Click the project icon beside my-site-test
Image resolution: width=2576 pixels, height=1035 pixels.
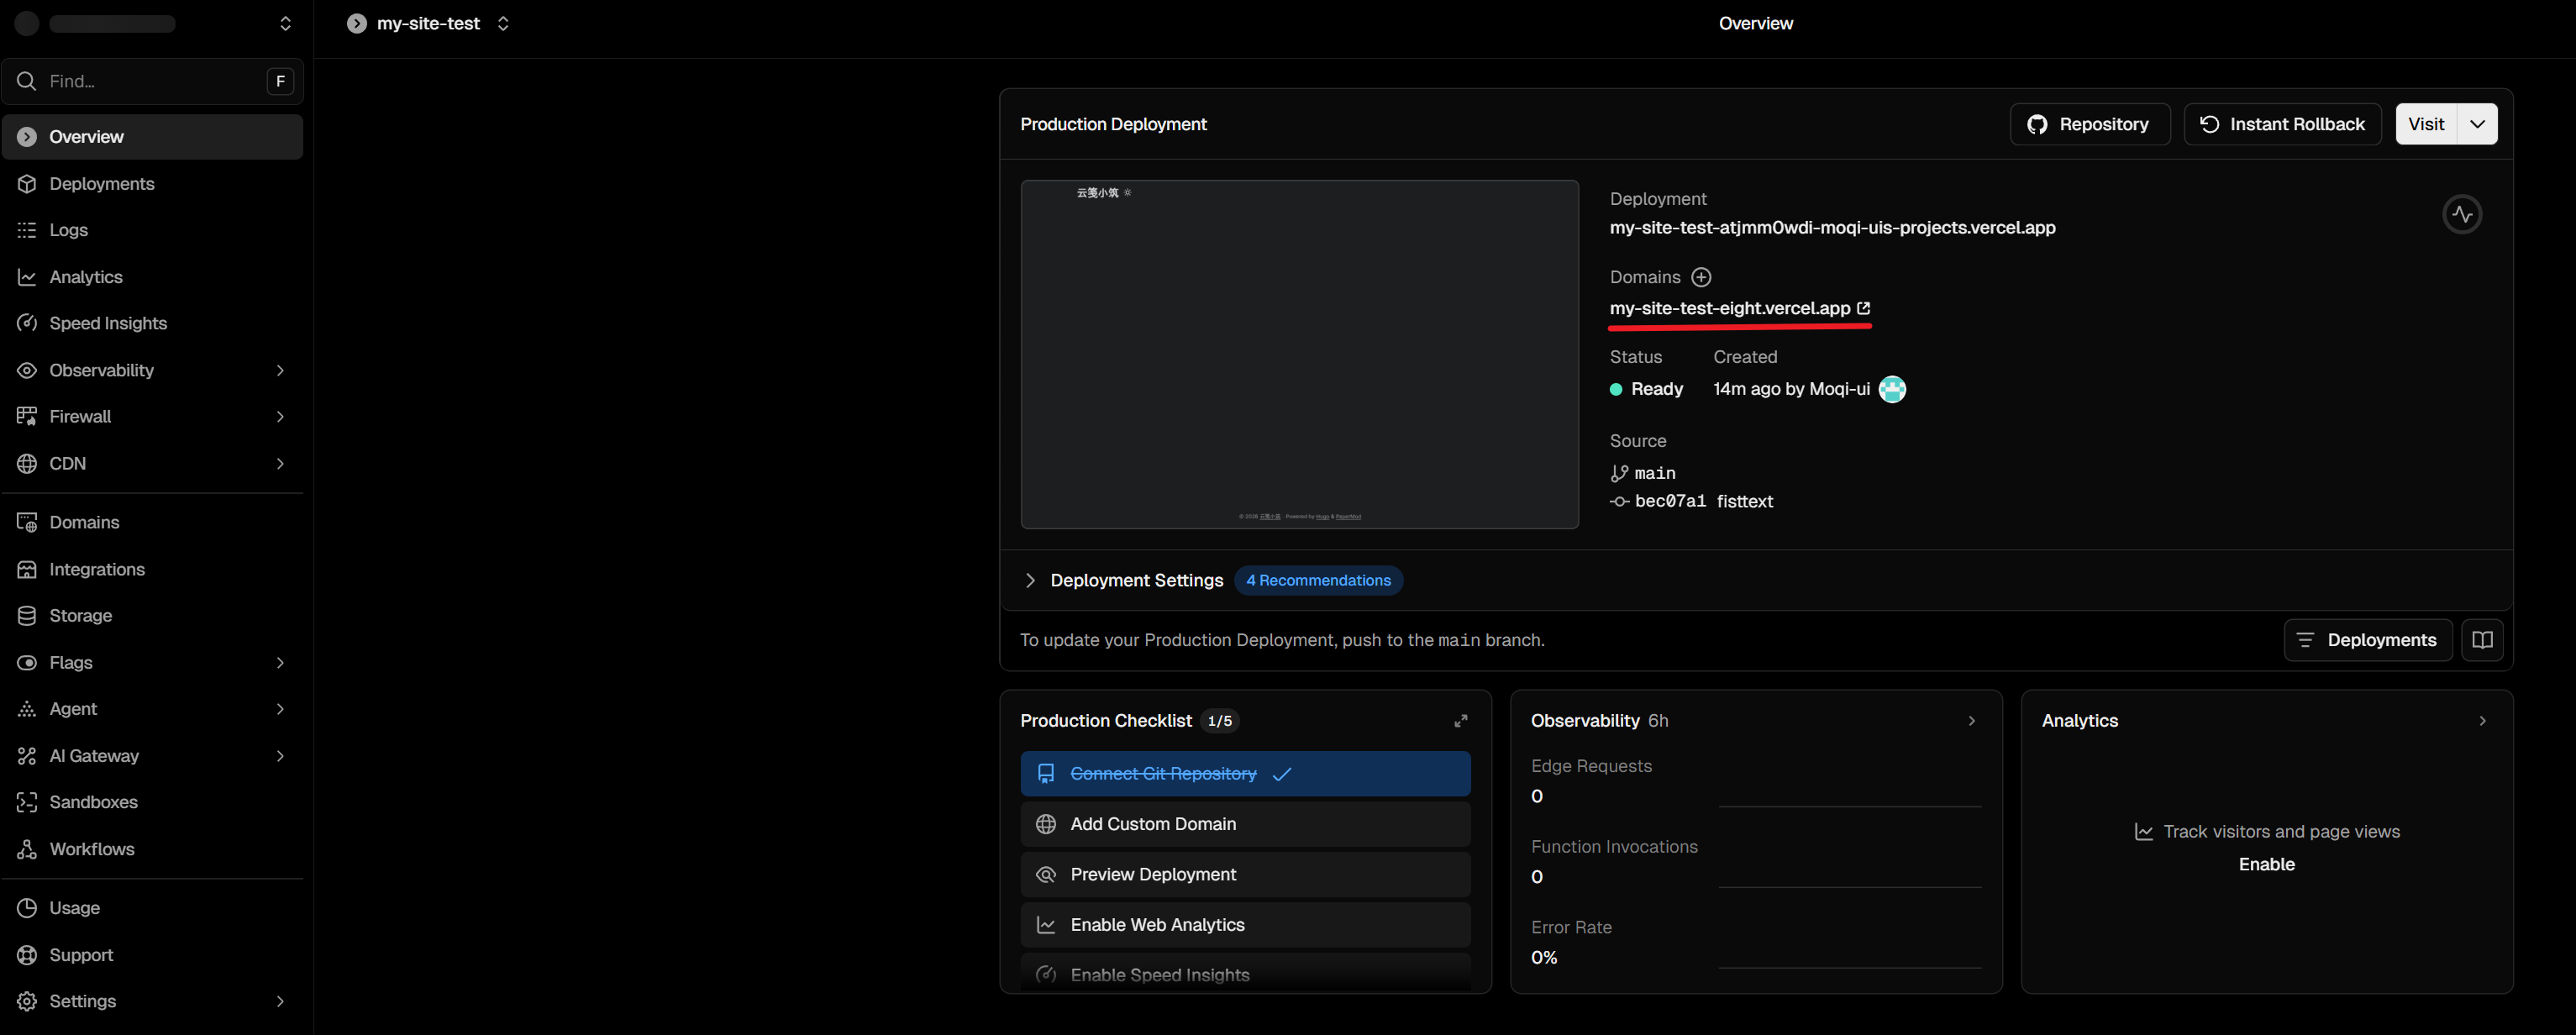point(357,23)
